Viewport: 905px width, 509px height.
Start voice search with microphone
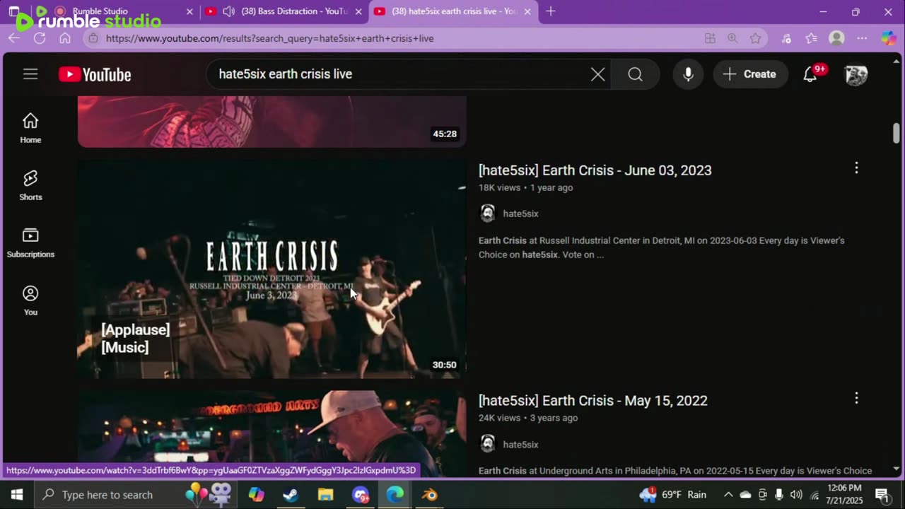click(688, 74)
